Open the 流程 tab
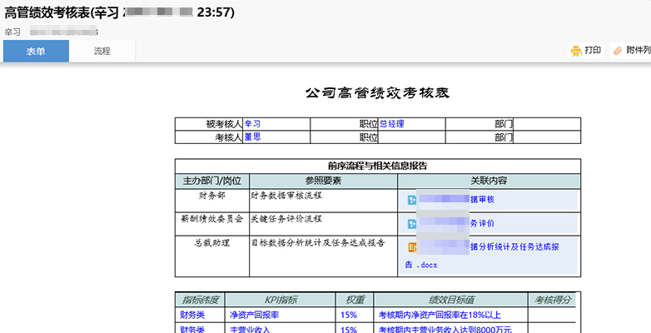Screen dimensions: 651x333 pyautogui.click(x=102, y=51)
